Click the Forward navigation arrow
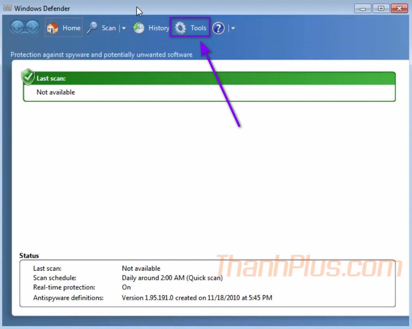Screen dimensions: 412x329 [32, 28]
